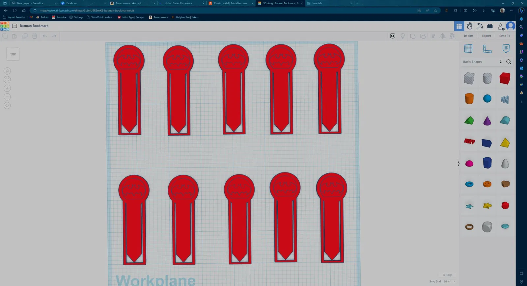Click the Paste tool in the toolbar
Viewport: 527px width, 286px height.
pyautogui.click(x=15, y=36)
